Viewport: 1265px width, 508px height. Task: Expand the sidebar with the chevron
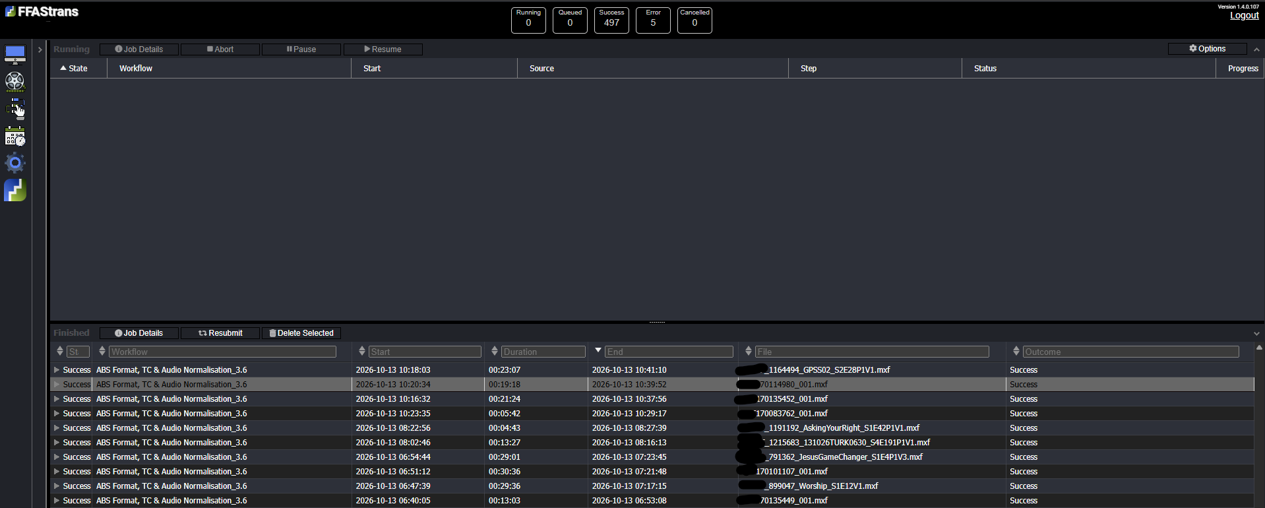coord(40,49)
